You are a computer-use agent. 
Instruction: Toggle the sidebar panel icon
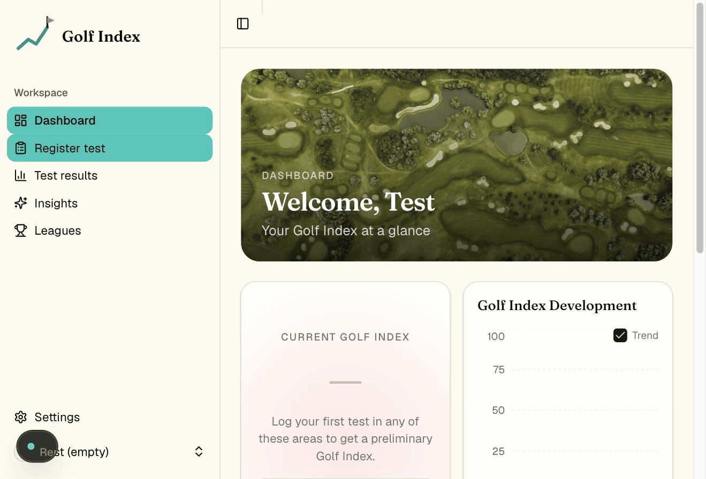point(242,24)
